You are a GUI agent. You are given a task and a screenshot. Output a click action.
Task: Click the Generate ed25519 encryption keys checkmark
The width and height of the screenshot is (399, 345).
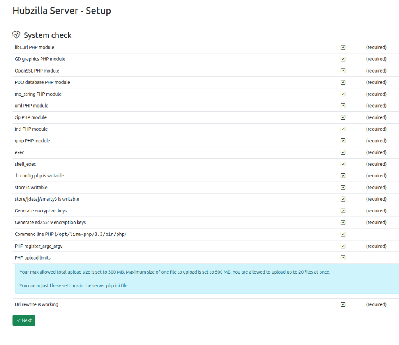click(343, 223)
